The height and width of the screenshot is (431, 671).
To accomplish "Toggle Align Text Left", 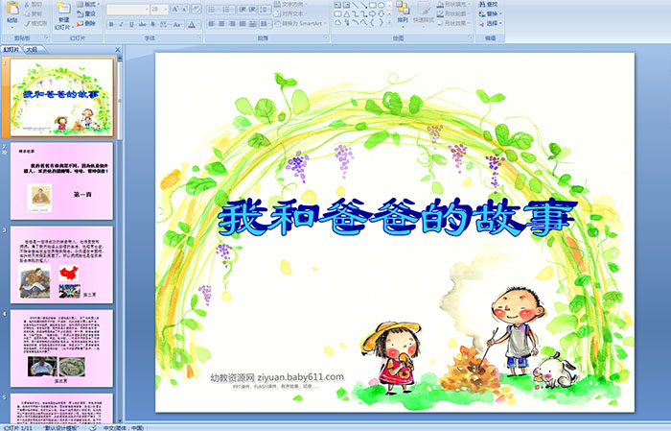I will point(211,24).
